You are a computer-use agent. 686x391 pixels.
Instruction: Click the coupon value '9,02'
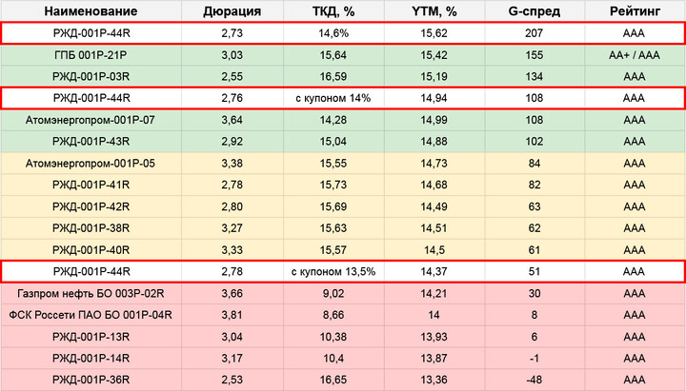333,293
